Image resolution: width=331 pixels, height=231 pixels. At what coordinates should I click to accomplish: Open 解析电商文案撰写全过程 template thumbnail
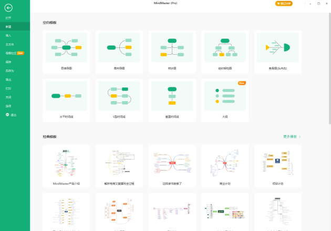(x=119, y=163)
